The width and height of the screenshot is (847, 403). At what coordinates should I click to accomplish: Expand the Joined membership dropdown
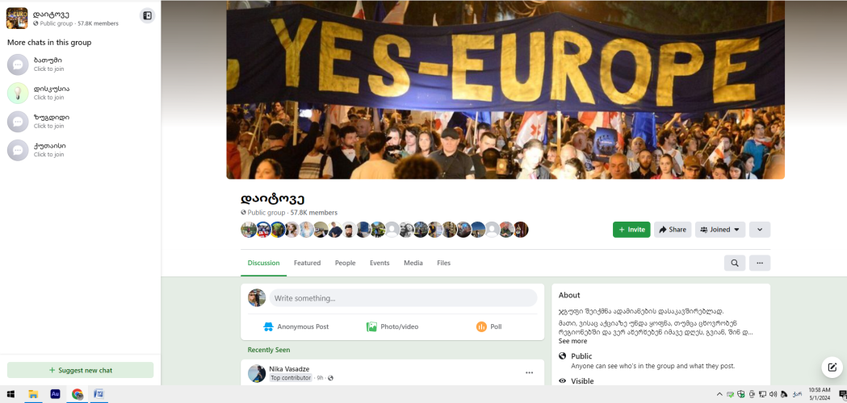(x=720, y=229)
